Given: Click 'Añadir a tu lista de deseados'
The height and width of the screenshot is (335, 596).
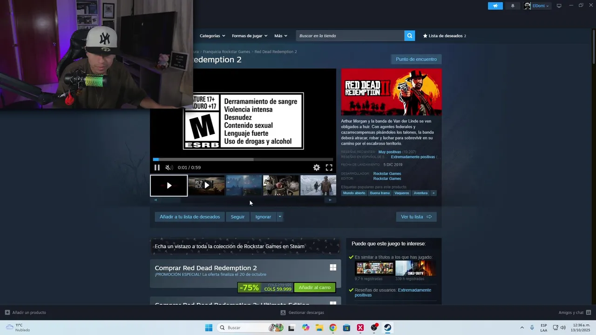Looking at the screenshot, I should (190, 217).
